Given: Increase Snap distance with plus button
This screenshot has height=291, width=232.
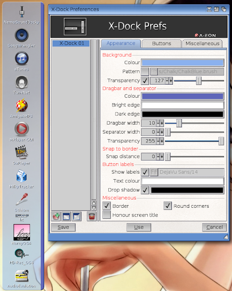Looking at the screenshot, I should pyautogui.click(x=162, y=156).
